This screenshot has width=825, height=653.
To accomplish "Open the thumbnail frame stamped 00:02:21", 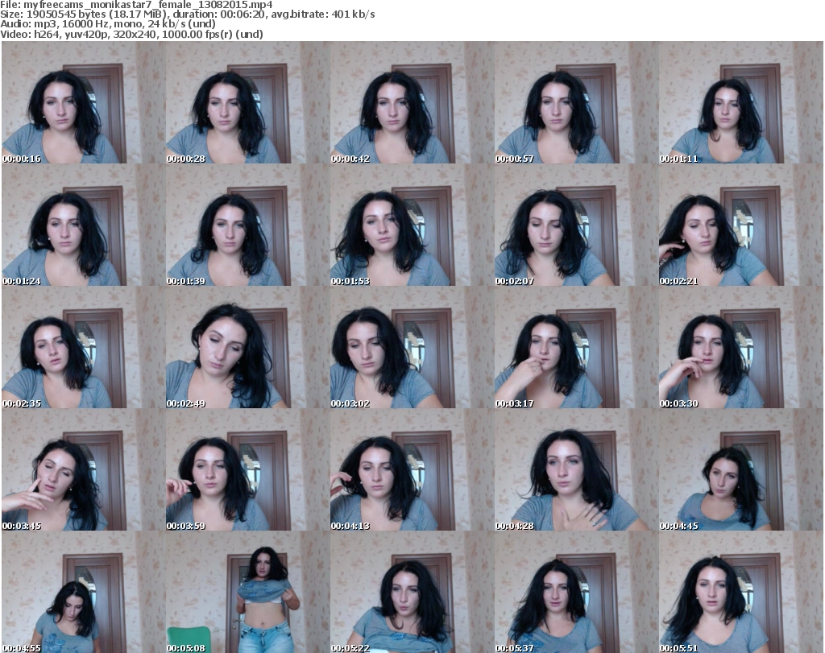I will click(740, 225).
